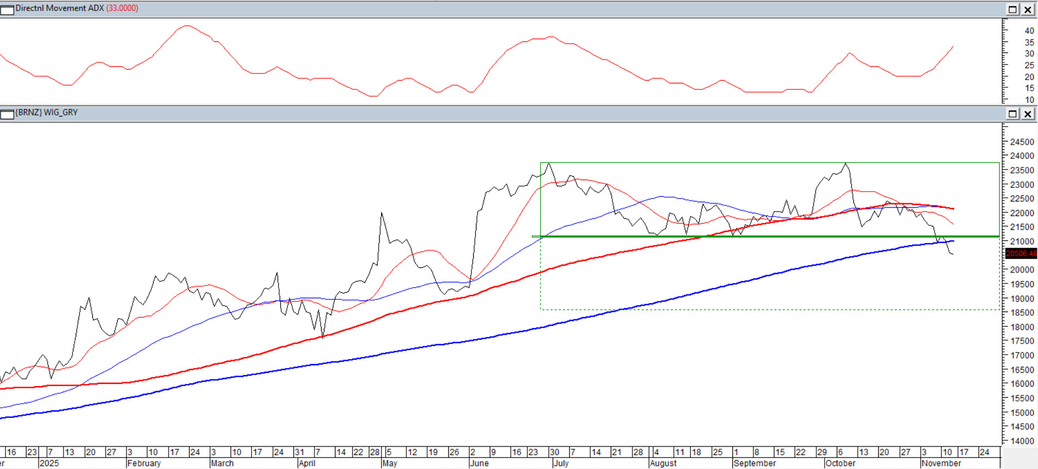
Task: Click the July label on date axis
Action: tap(561, 463)
